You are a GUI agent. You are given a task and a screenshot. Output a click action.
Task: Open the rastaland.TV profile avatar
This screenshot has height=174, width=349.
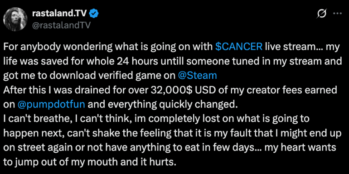coord(15,19)
